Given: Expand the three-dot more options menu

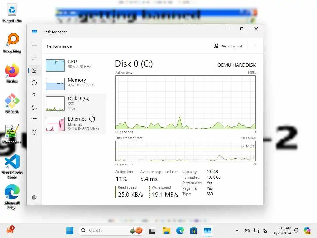Looking at the screenshot, I should point(255,46).
